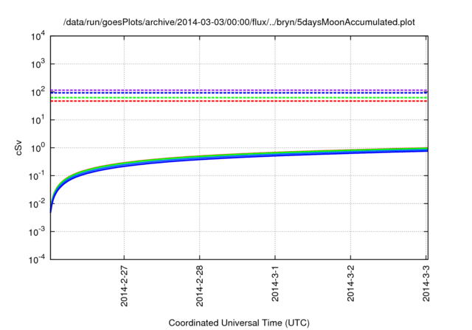Click the y-axis label 10^0
Image resolution: width=472 pixels, height=330 pixels.
[38, 148]
